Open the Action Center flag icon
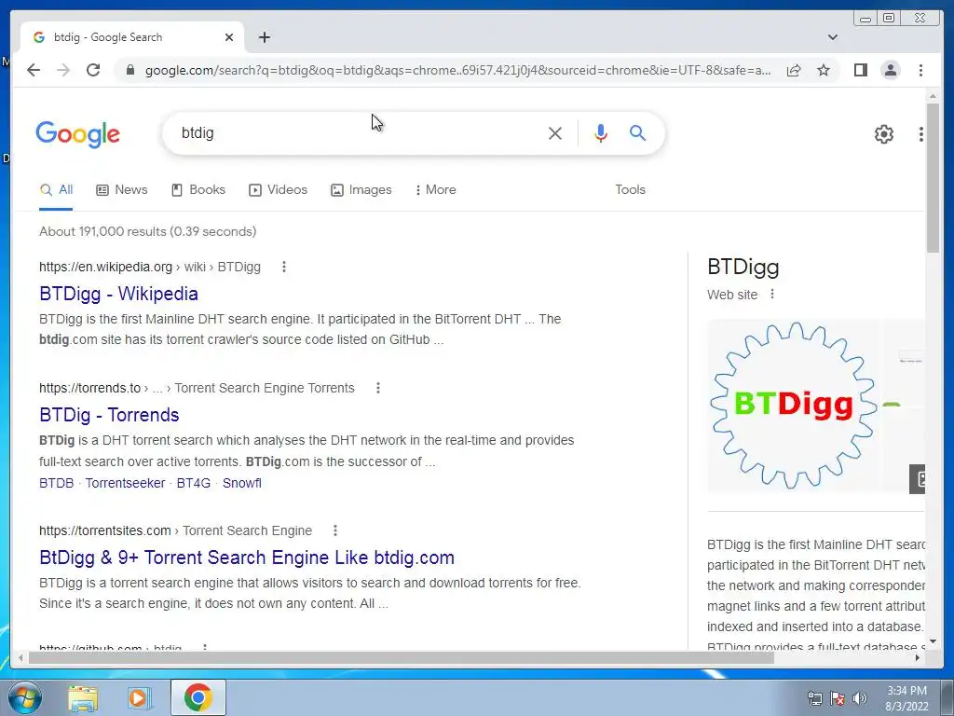This screenshot has width=954, height=716. pos(838,698)
